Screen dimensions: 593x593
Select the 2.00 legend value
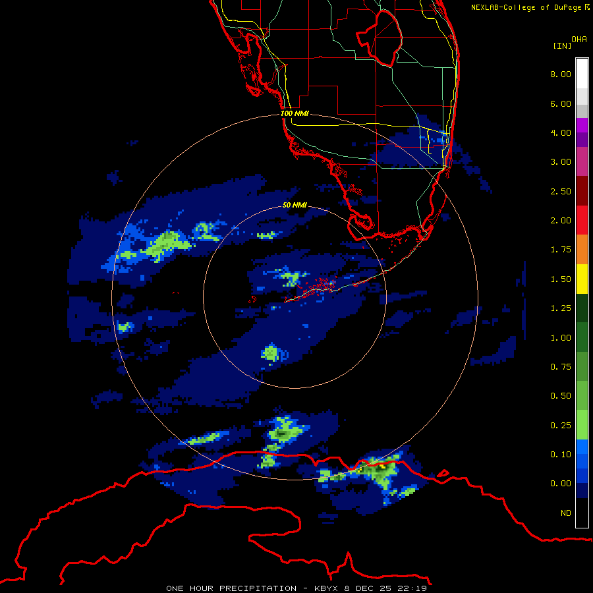coord(561,221)
